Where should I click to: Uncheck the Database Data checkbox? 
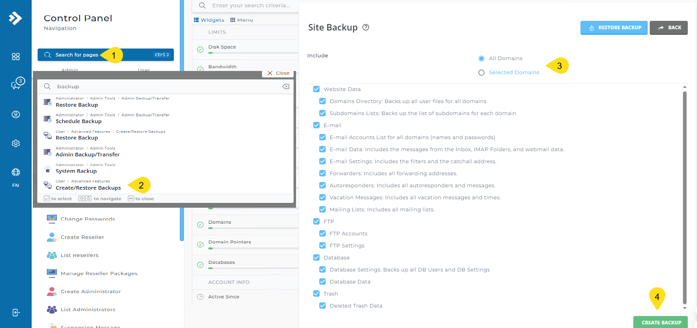322,281
